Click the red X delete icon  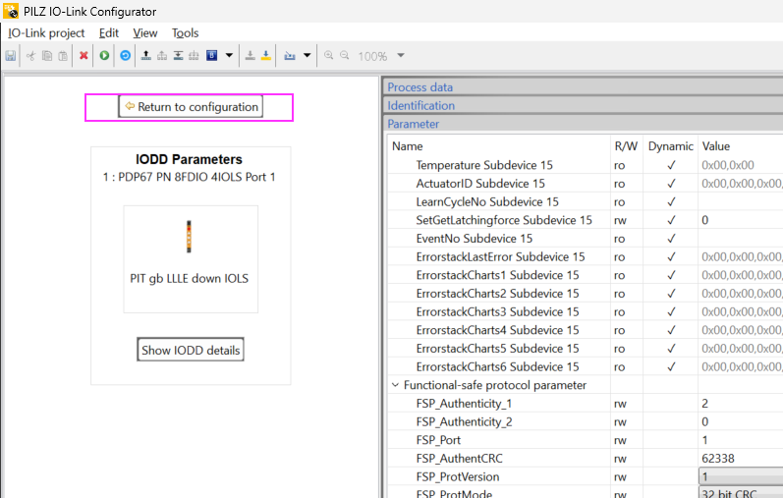click(84, 55)
